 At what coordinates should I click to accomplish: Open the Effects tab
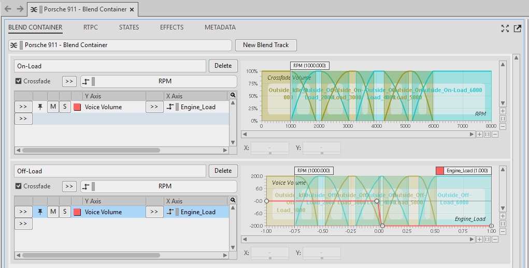tap(171, 27)
